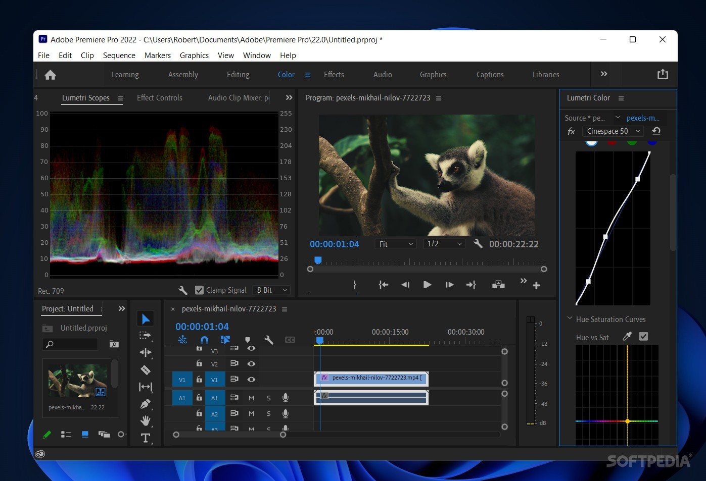Select the Slip tool
The image size is (706, 481).
coord(146,387)
